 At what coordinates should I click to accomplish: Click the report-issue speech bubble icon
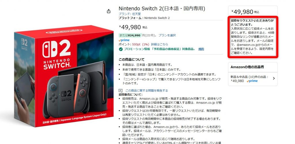click(x=121, y=91)
